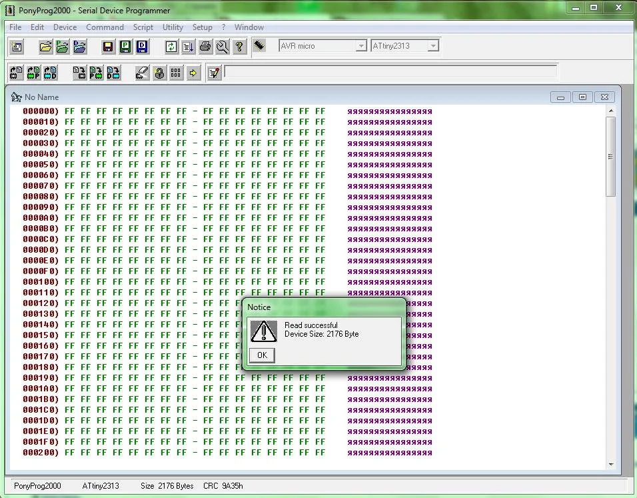Click the chip icon beside device family
The width and height of the screenshot is (637, 498).
[x=259, y=45]
